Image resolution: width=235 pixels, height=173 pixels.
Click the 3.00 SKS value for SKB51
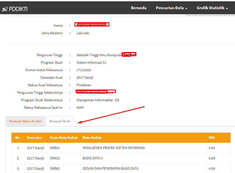pyautogui.click(x=212, y=148)
